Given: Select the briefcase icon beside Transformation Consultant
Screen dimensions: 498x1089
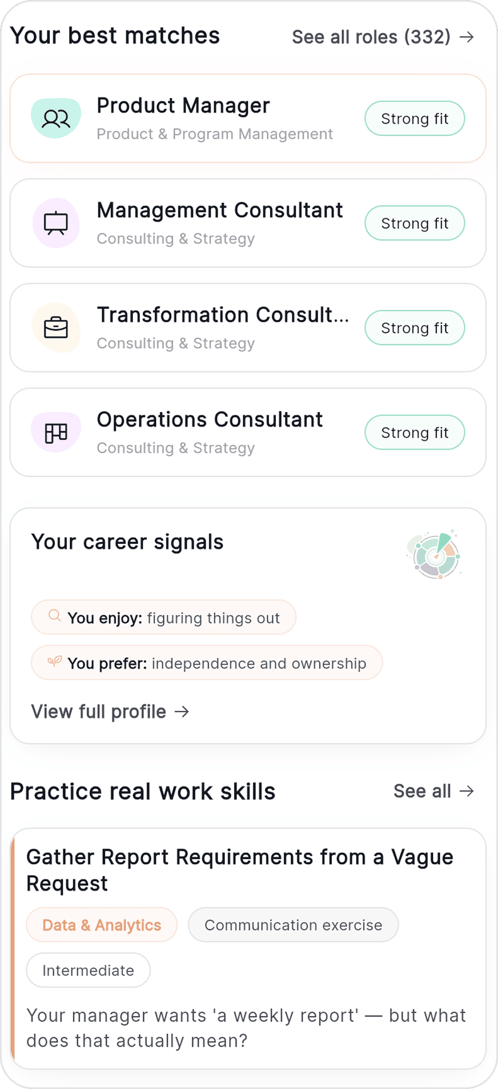Looking at the screenshot, I should tap(56, 327).
